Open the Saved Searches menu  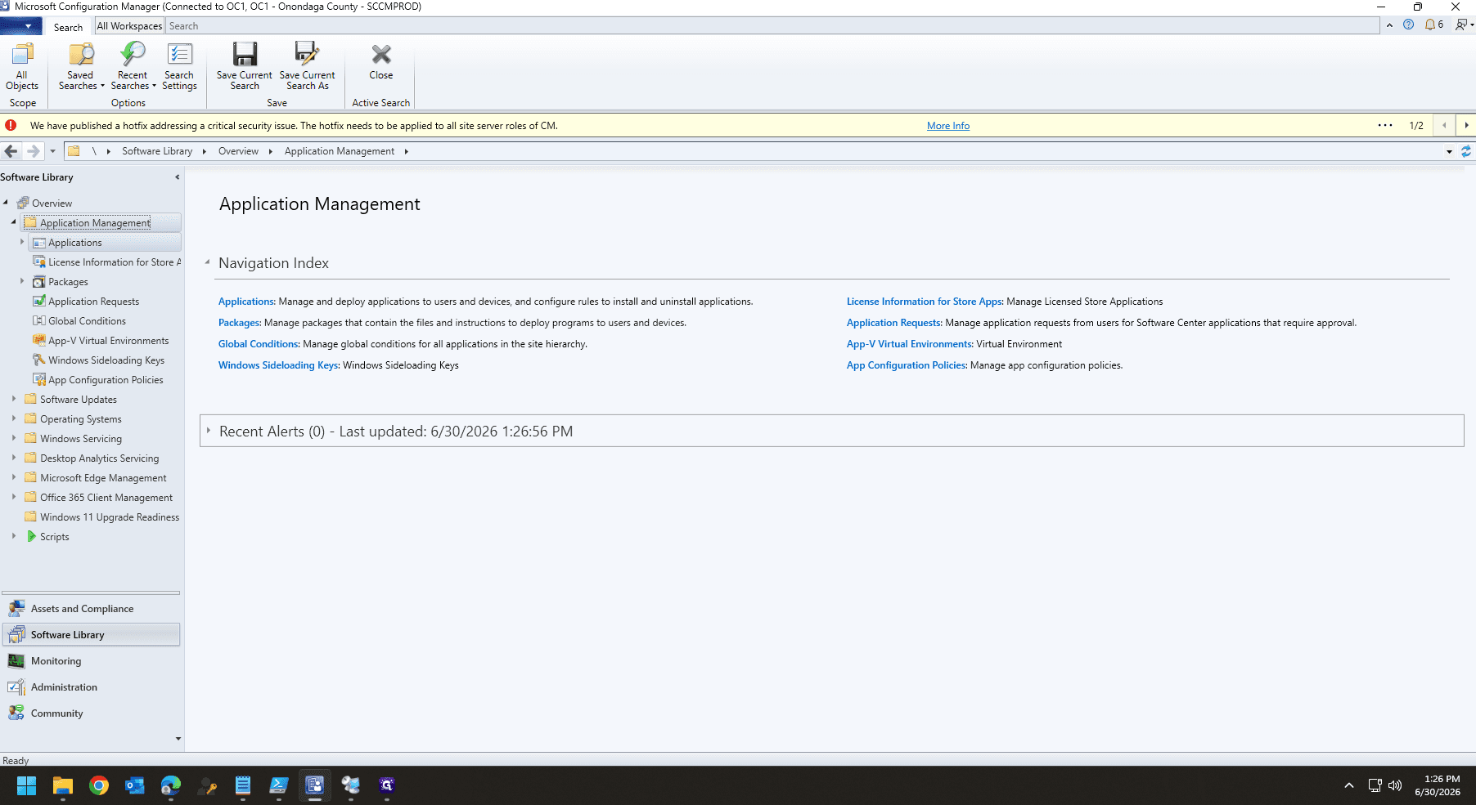click(81, 67)
